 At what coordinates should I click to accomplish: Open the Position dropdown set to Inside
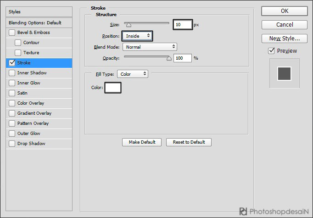pyautogui.click(x=137, y=36)
